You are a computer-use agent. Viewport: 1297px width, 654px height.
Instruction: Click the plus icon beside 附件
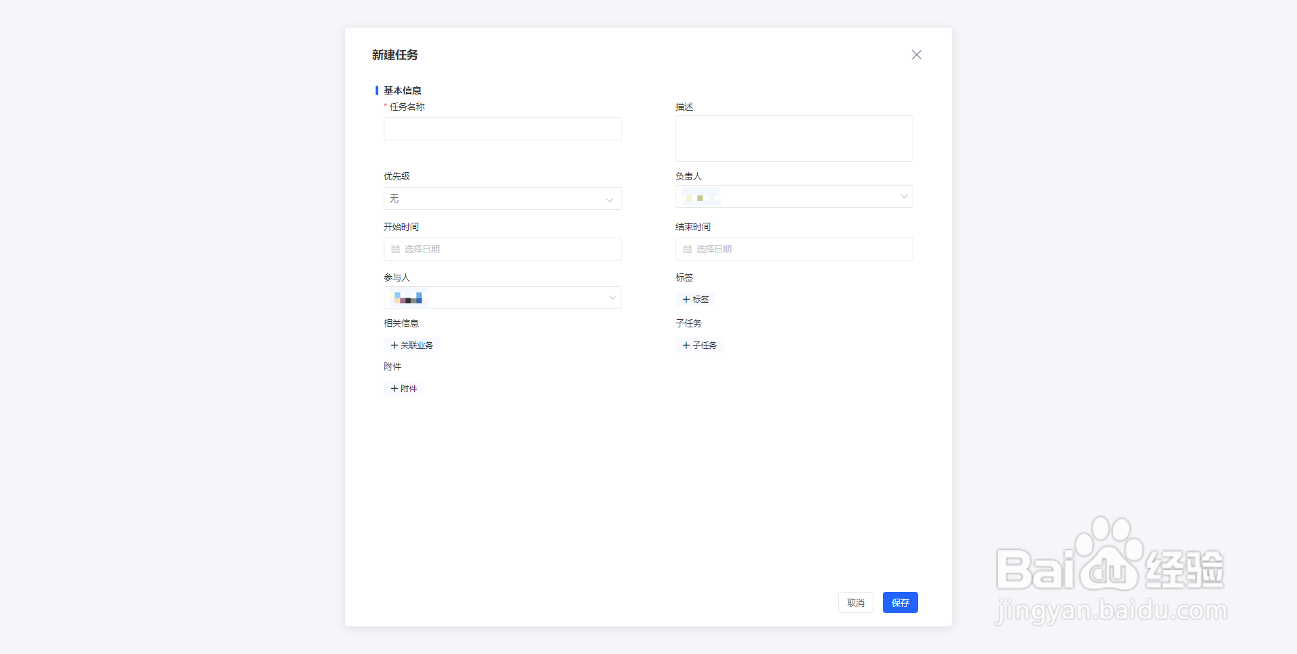coord(395,388)
